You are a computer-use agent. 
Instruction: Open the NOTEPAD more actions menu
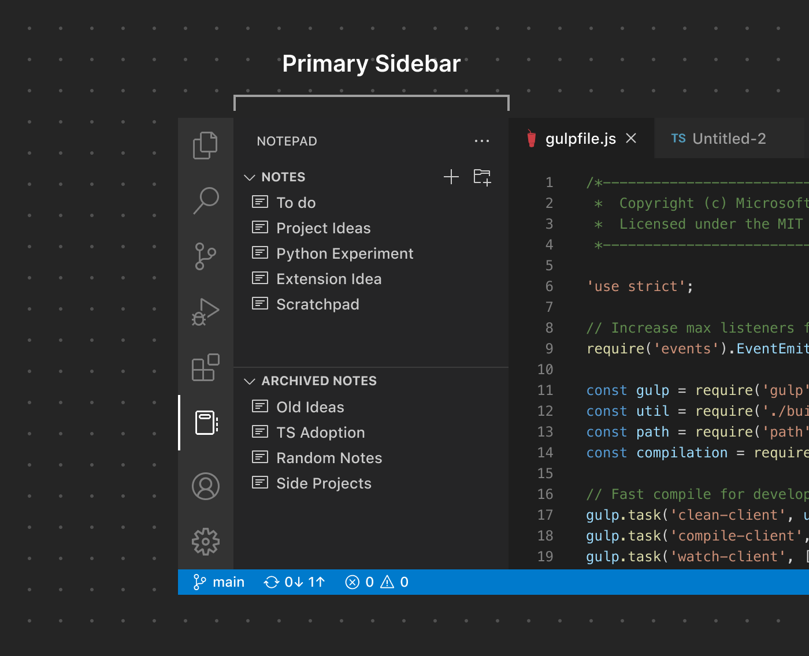482,140
